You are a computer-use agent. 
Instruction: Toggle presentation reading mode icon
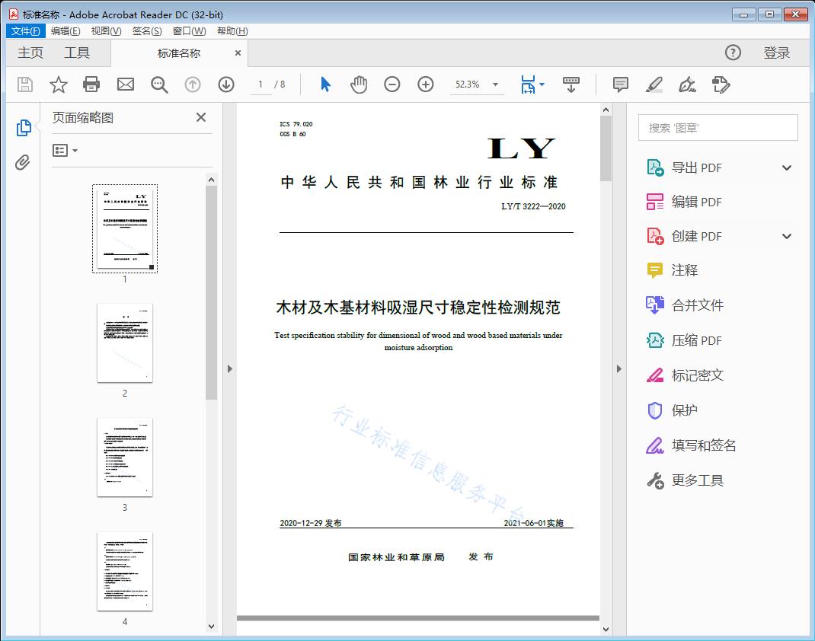571,85
